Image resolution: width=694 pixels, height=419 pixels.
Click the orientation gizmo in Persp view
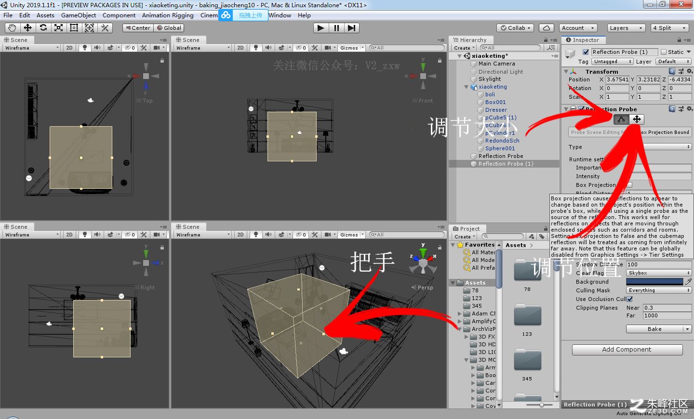pyautogui.click(x=423, y=263)
